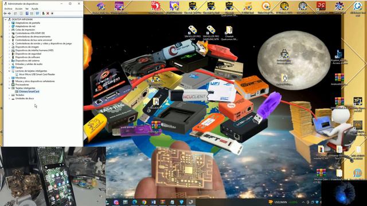
Task: Collapse Lectores de tarjetas inteligentes arrow
Action: 9,71
